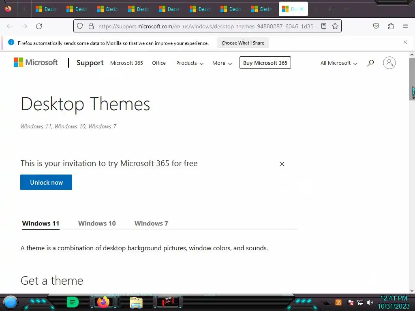Close the active Desktop Themes tab
The width and height of the screenshot is (415, 311).
[x=302, y=9]
